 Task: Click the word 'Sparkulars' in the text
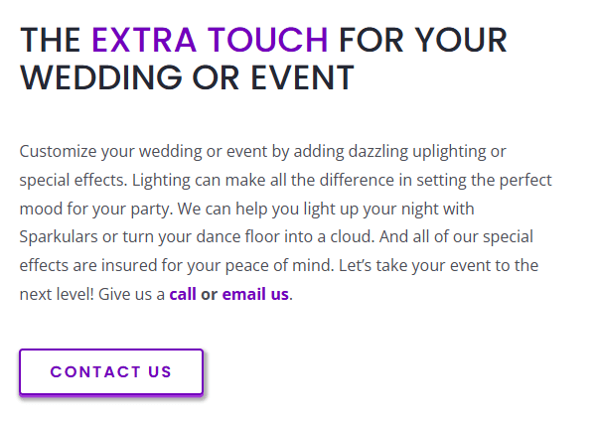(x=59, y=237)
